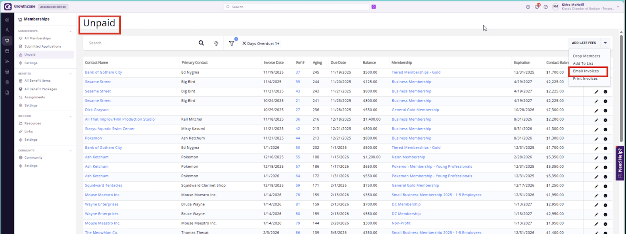Open Links under Info Hub
The height and width of the screenshot is (234, 626).
pyautogui.click(x=29, y=131)
